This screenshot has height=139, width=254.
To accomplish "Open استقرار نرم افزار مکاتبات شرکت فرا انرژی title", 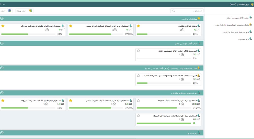I will coord(175,116).
